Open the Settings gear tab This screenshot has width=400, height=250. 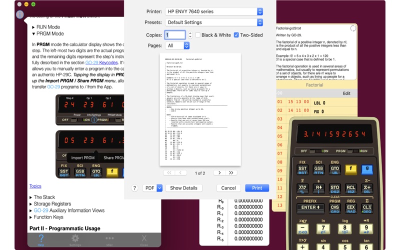75,240
